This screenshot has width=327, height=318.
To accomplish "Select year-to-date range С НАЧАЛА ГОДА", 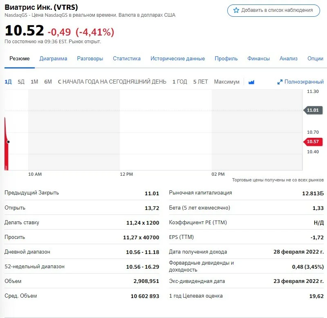I will click(112, 82).
